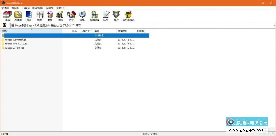Click folder icon of Fences 2.10.0.485

click(x=3, y=48)
